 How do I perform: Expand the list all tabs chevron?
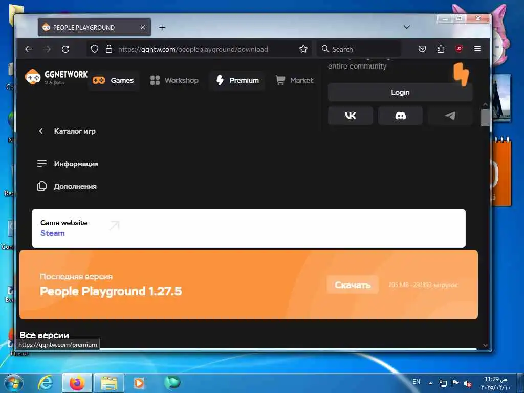[x=407, y=27]
